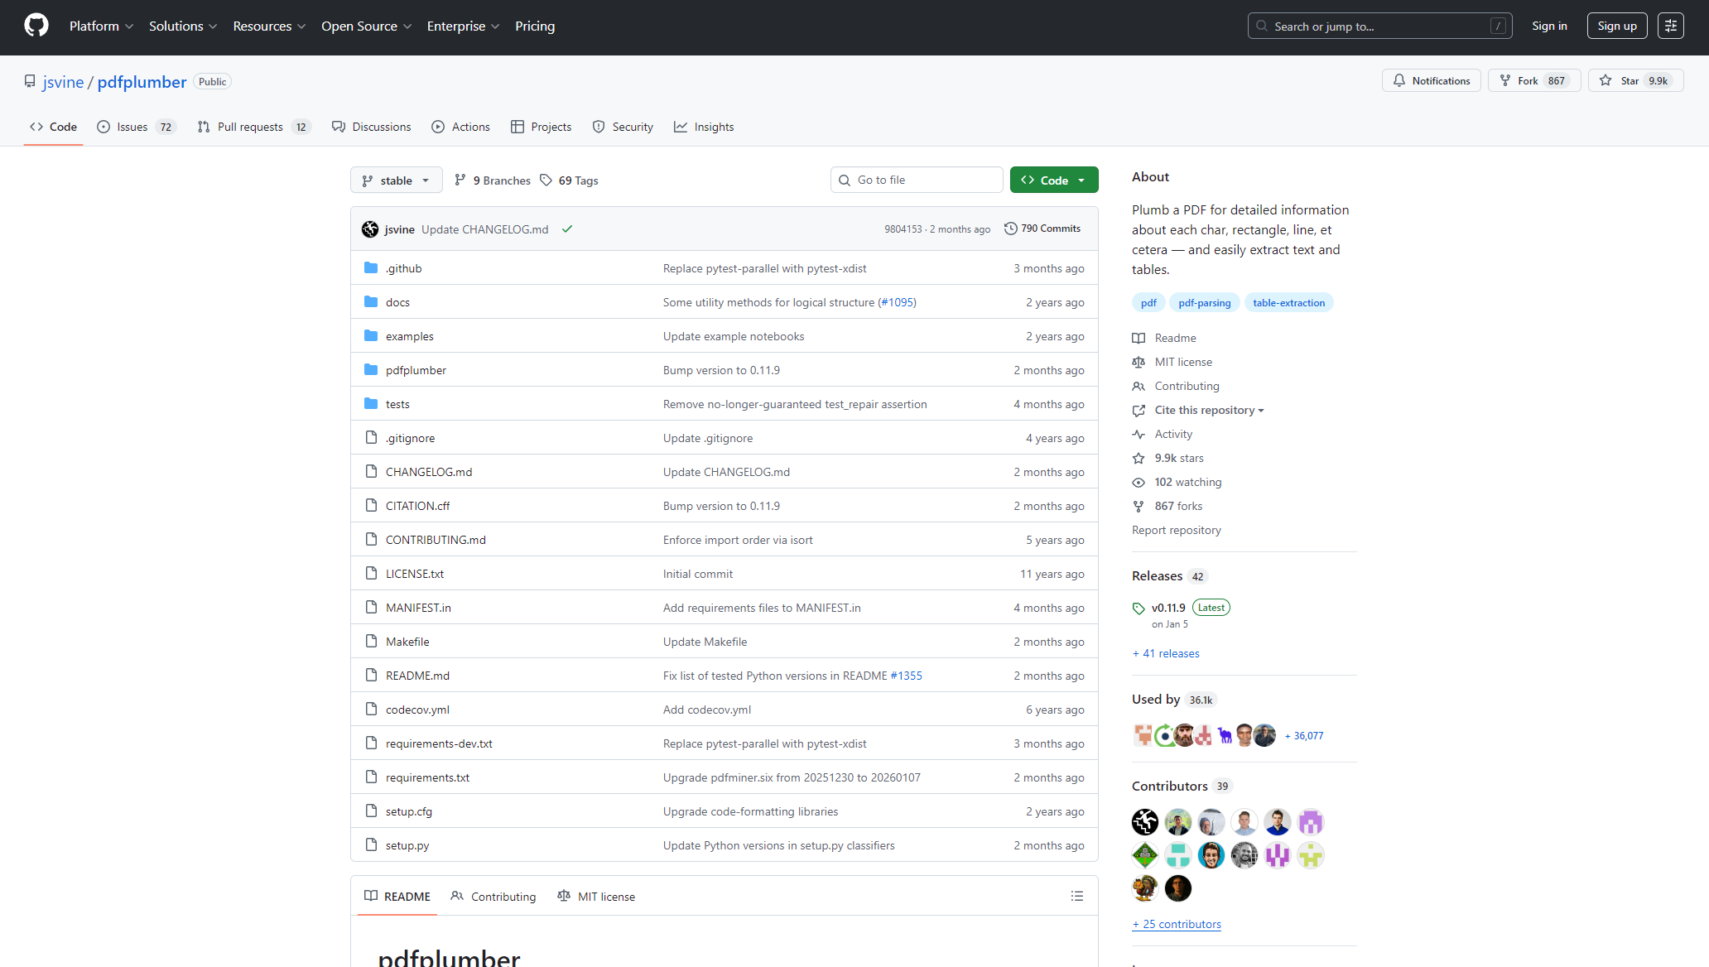Expand the stable branch dropdown
Viewport: 1709px width, 967px height.
point(396,180)
